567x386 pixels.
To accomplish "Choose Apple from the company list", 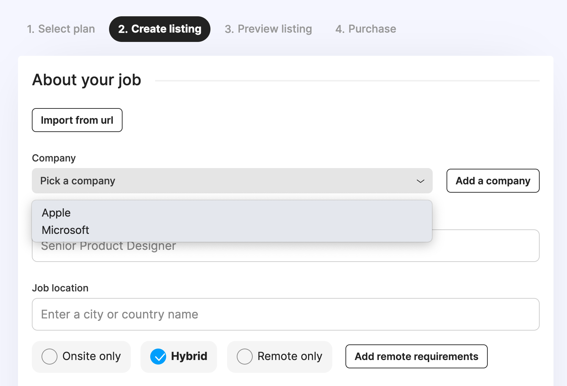I will [x=56, y=213].
